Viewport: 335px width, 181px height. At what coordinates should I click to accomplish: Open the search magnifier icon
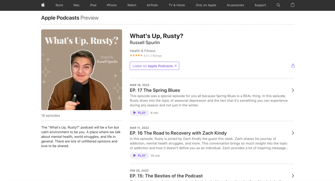[x=278, y=5]
